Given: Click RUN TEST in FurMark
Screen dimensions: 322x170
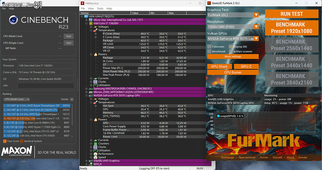Looking at the screenshot, I should point(292,14).
